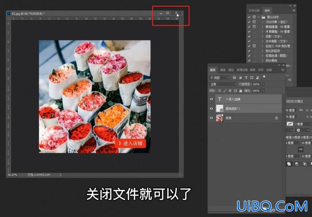Collapse the 默认动作 action set arrow

click(259, 17)
